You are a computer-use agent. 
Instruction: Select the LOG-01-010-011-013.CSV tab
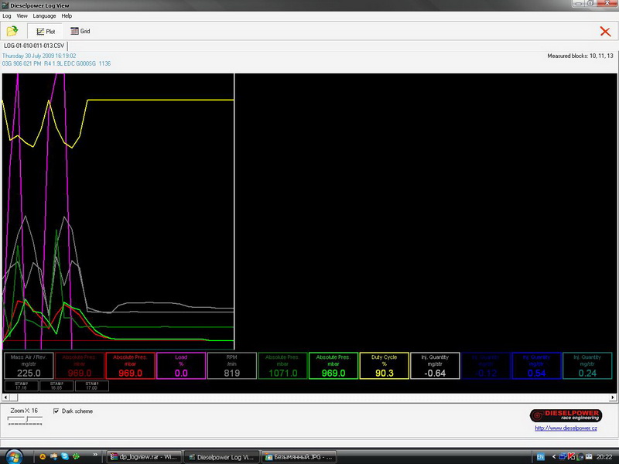coord(34,46)
